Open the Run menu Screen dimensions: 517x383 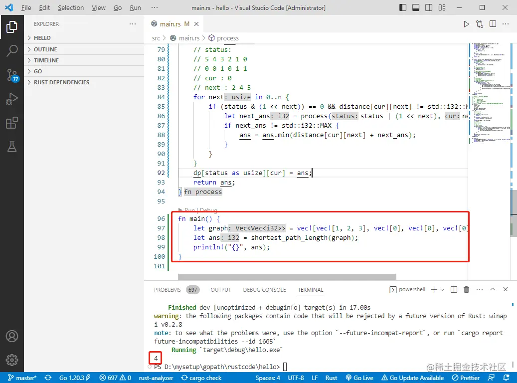[x=135, y=7]
